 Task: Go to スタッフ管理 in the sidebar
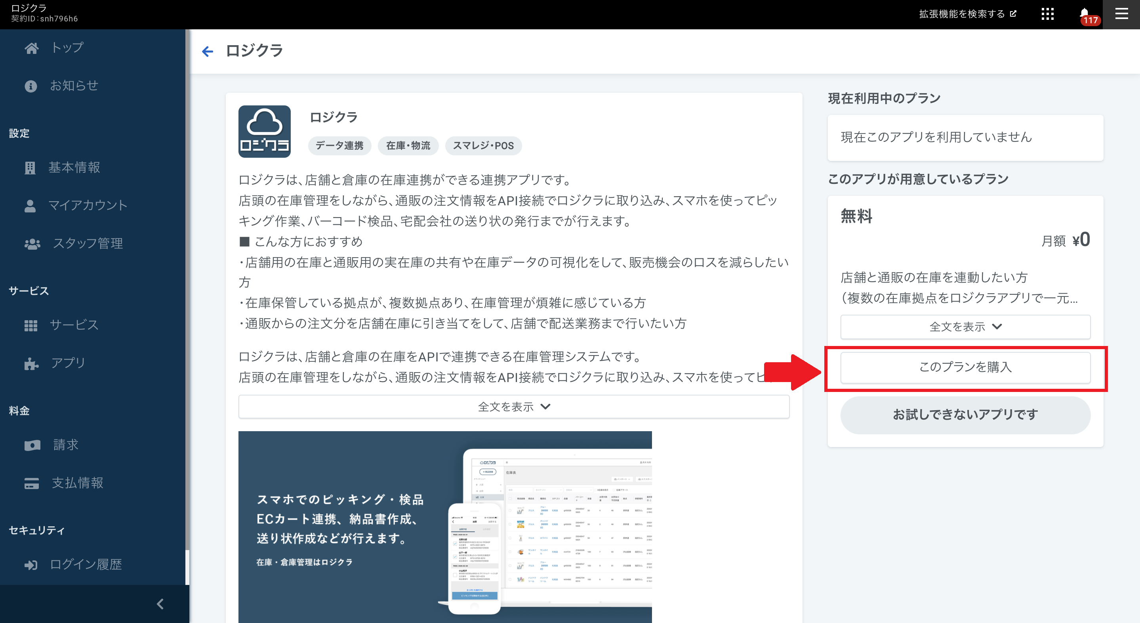point(88,243)
